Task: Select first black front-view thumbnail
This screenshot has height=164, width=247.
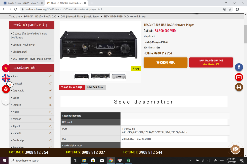Action: [x=82, y=76]
